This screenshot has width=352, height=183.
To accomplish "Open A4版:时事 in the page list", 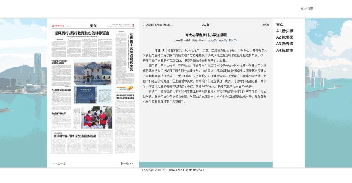I will (x=285, y=50).
